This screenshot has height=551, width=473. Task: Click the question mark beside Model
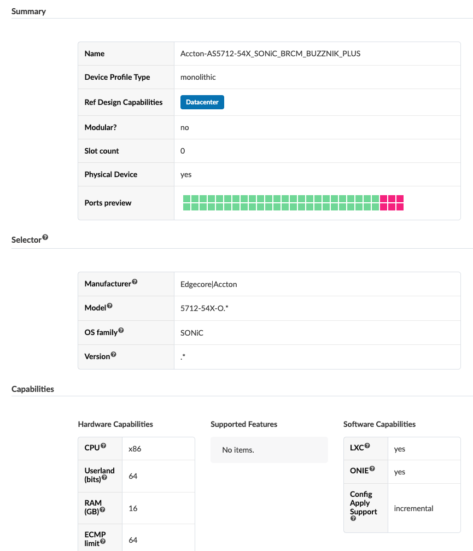[109, 306]
